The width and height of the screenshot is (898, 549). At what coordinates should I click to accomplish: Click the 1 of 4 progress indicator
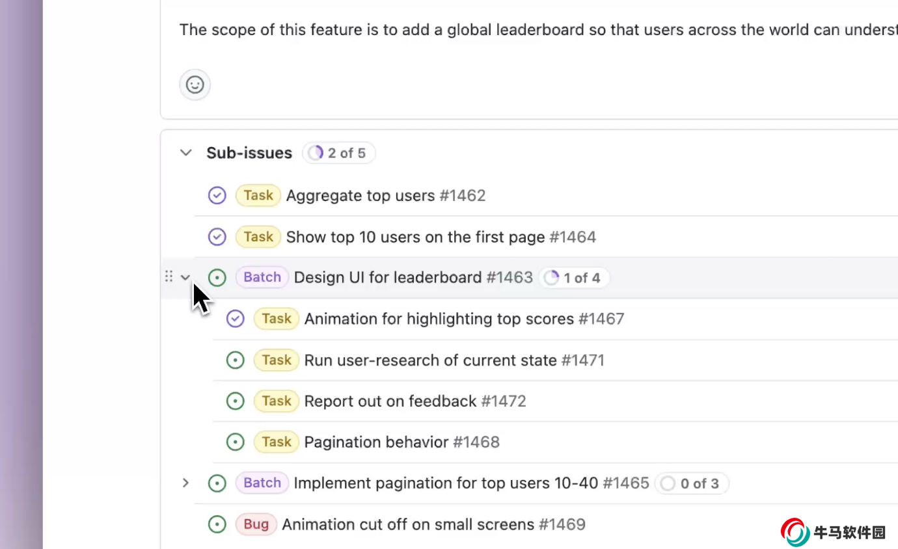574,278
